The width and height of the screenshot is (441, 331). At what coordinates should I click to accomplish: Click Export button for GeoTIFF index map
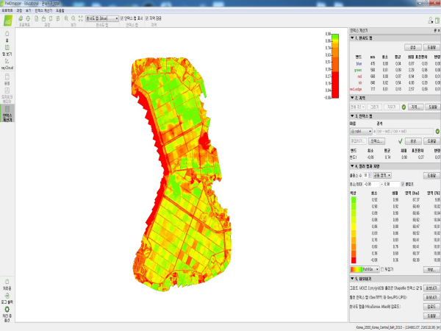(x=431, y=297)
